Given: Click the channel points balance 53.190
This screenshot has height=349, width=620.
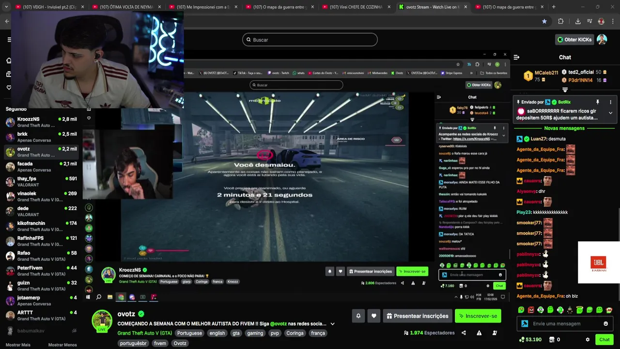Looking at the screenshot, I should coord(530,340).
